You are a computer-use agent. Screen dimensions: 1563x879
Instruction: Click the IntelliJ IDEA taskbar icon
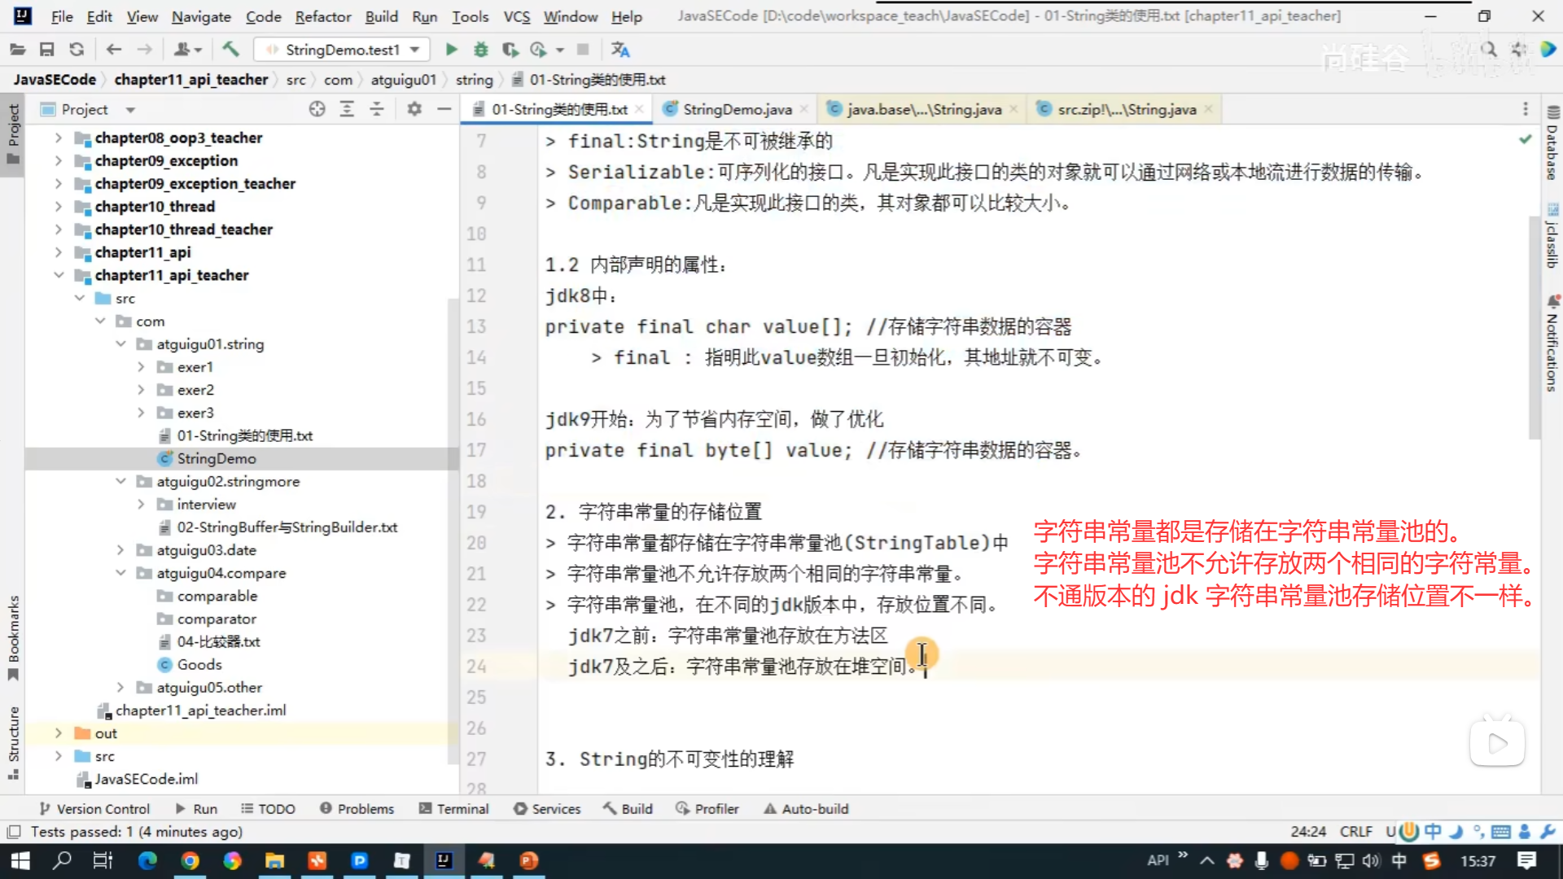444,860
